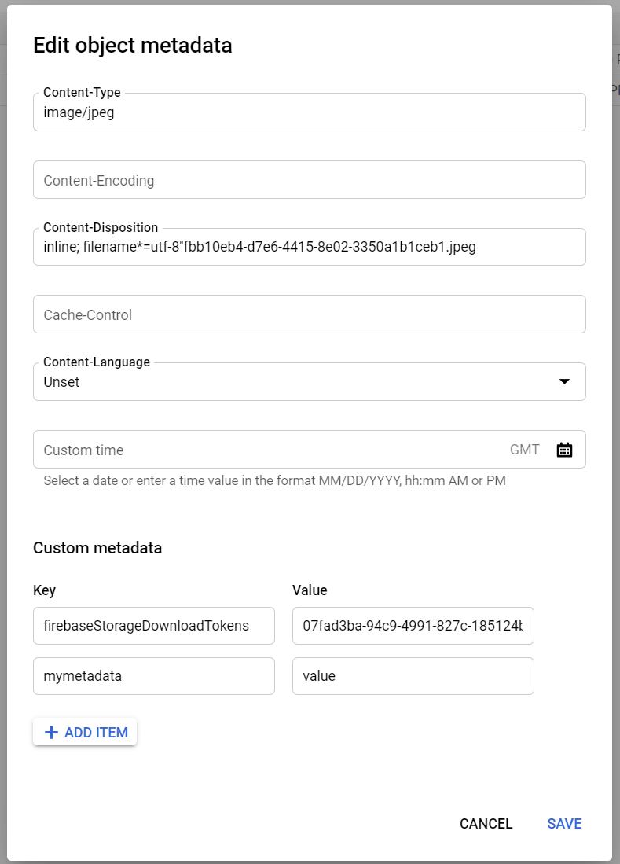This screenshot has width=620, height=864.
Task: Click the token value field beside the key
Action: (413, 625)
